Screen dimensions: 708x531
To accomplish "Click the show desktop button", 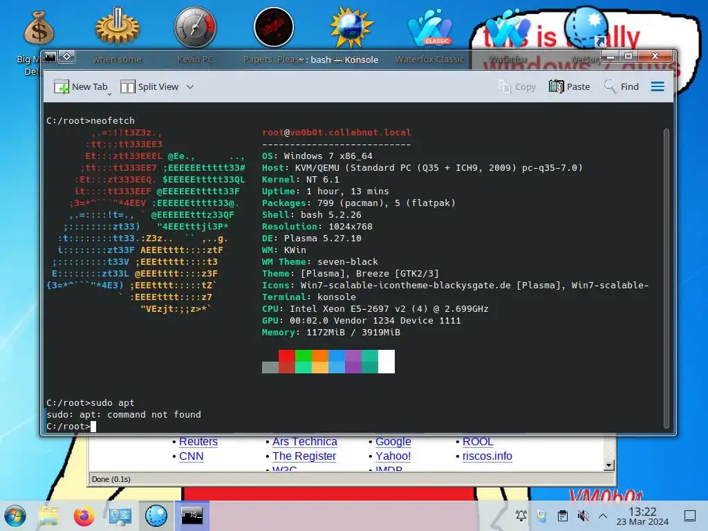I will (690, 516).
